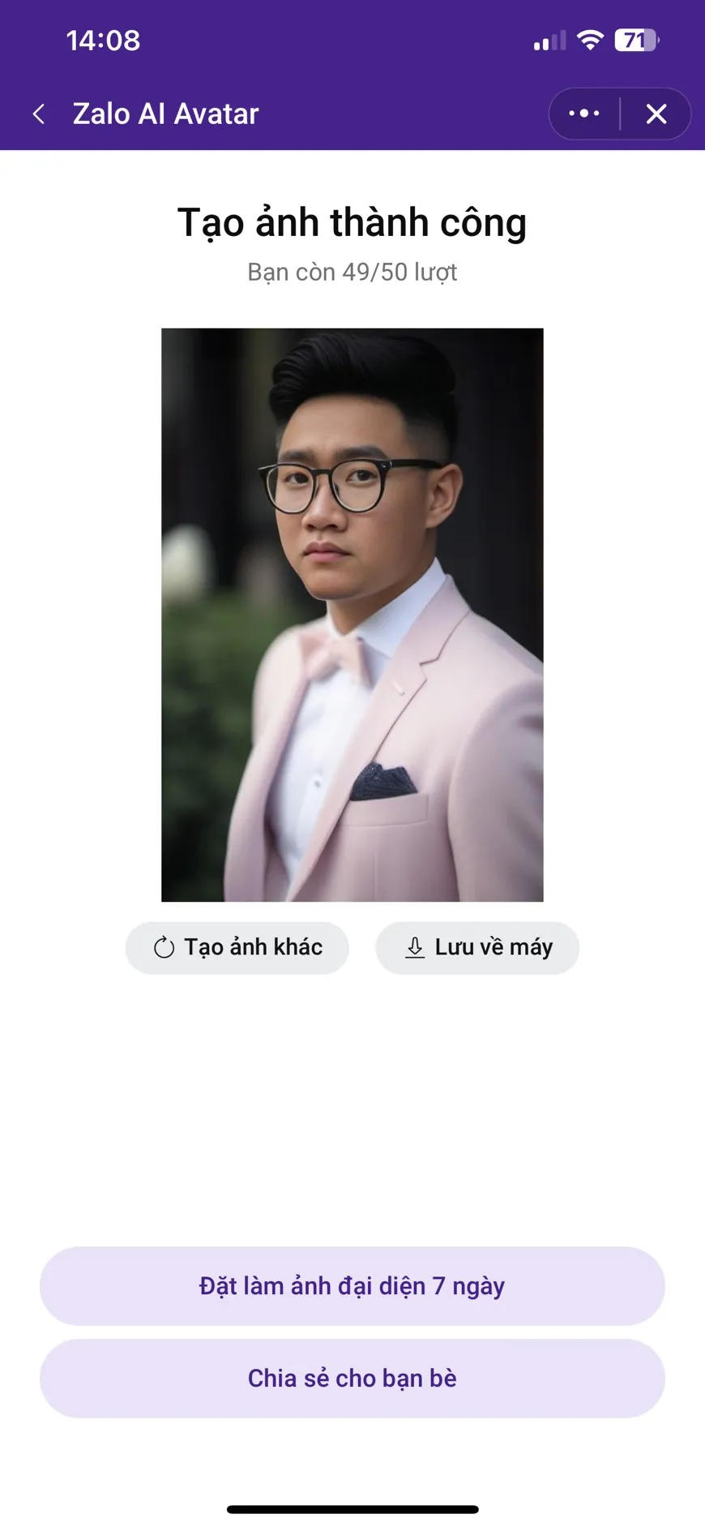Tap the 'Bạn còn 49/50 lượt' counter text
This screenshot has height=1527, width=705.
tap(352, 272)
